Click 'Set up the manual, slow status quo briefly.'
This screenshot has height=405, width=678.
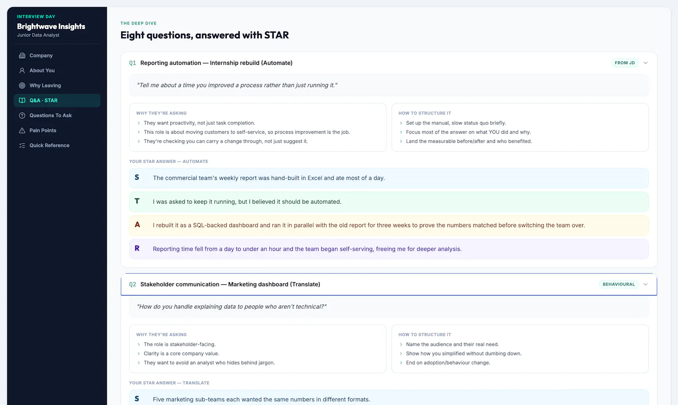click(x=456, y=123)
